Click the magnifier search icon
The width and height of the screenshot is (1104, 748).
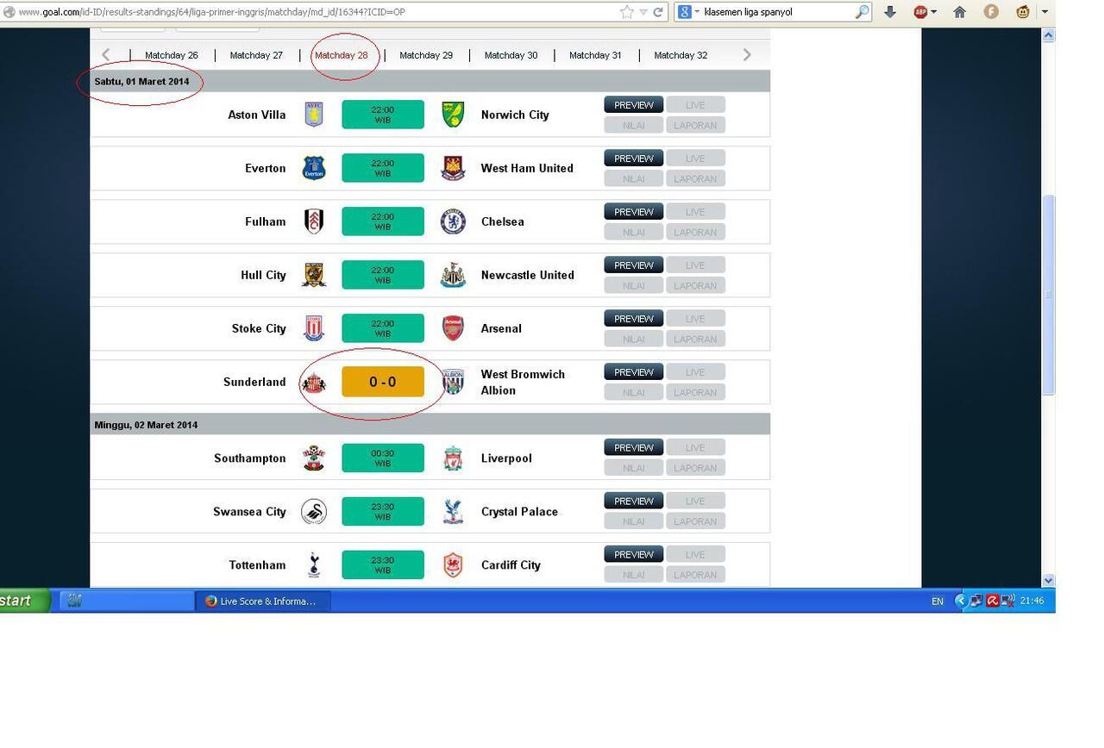tap(862, 12)
